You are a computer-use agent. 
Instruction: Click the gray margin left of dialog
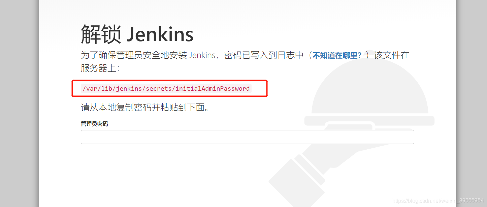(x=19, y=103)
